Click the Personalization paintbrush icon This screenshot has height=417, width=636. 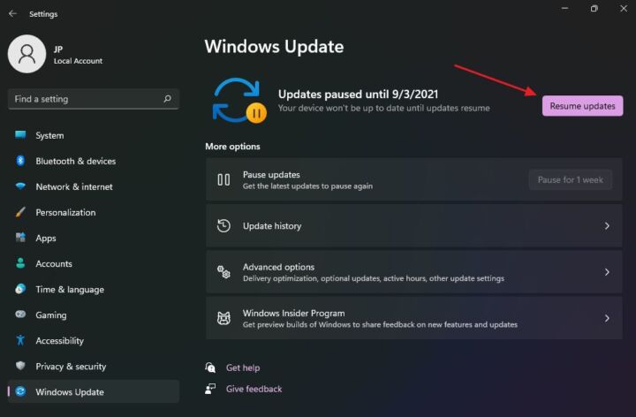pos(20,212)
